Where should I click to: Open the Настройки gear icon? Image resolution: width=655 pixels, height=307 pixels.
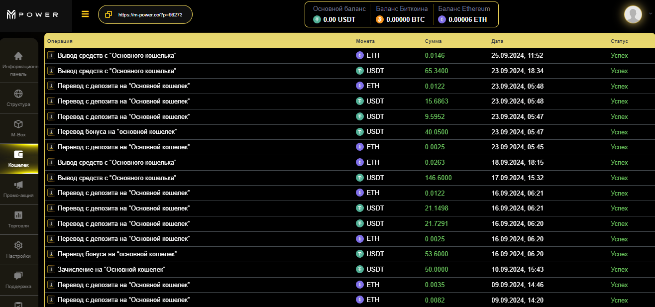tap(18, 245)
